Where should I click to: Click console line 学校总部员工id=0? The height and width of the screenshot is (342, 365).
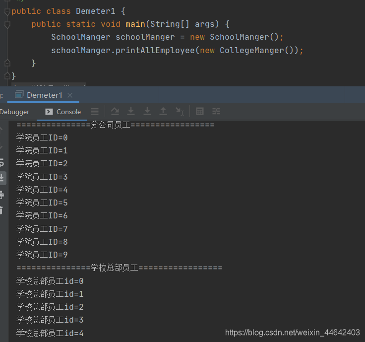(x=50, y=281)
